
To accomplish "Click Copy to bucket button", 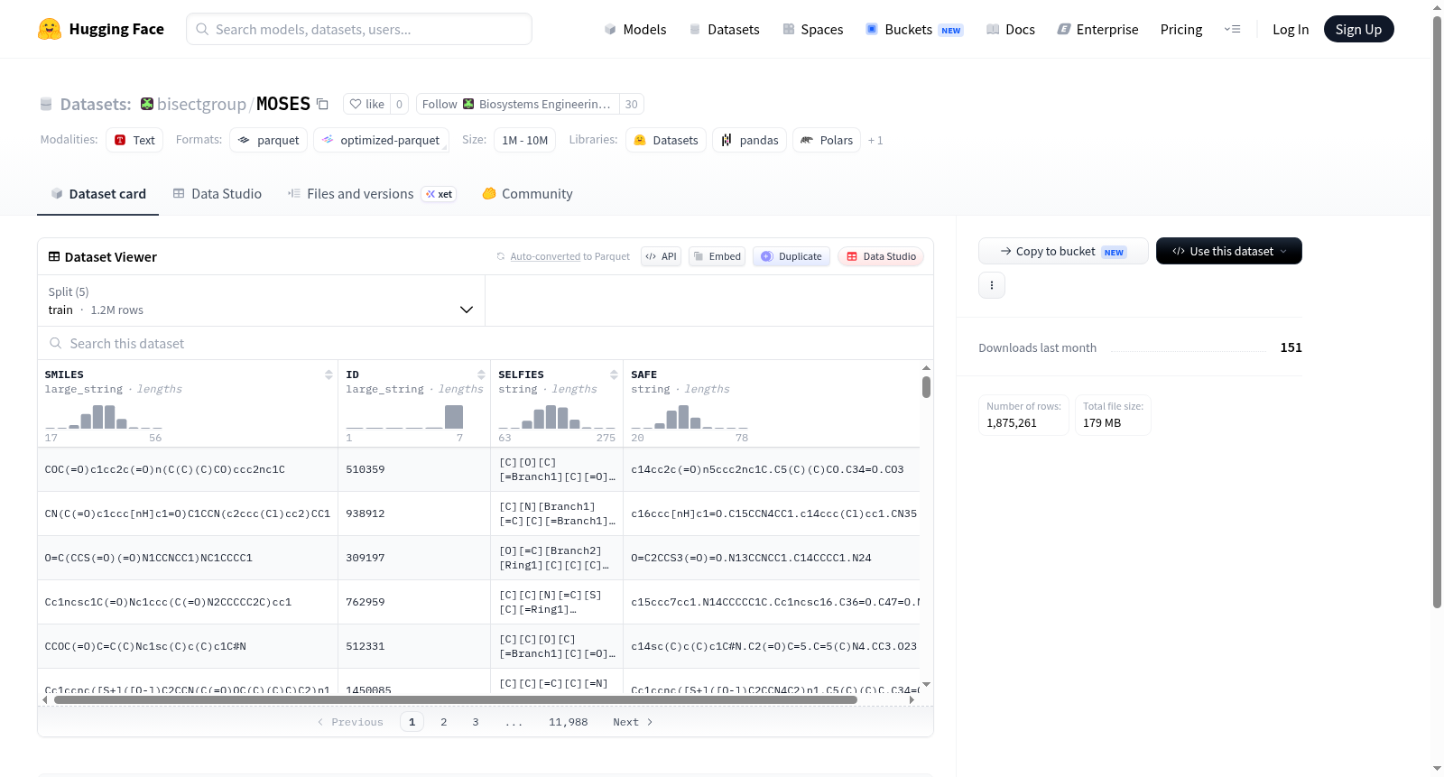I will [x=1063, y=251].
